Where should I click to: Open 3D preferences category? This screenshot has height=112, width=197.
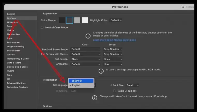click(8, 79)
